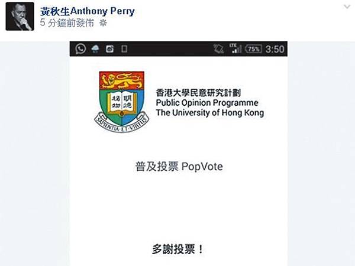Screen dimensions: 355x266
Task: Open the post privacy gear icon
Action: (x=103, y=23)
